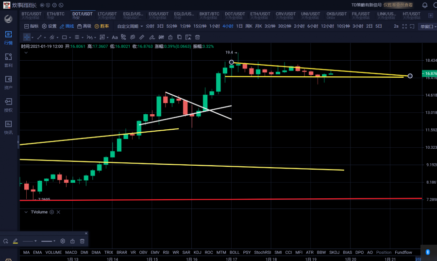Open the 行情 market sidebar icon
Image resolution: width=437 pixels, height=261 pixels.
(8, 38)
